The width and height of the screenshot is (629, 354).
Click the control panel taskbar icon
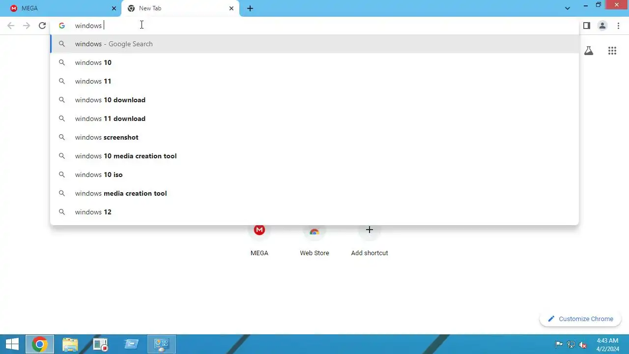(x=162, y=344)
